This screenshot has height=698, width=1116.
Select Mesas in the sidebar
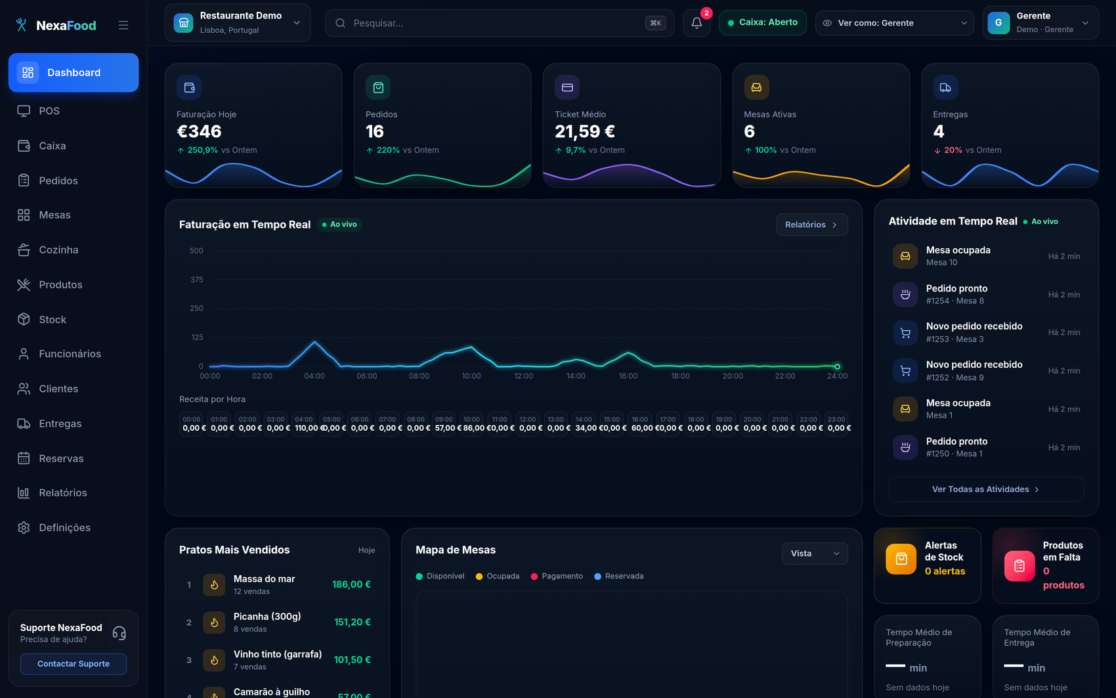coord(74,215)
